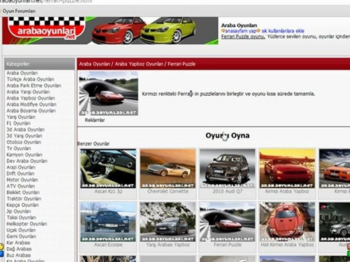This screenshot has width=350, height=262.
Task: Open the Kırmızı Araba Yapboz thumbnail
Action: point(287,168)
